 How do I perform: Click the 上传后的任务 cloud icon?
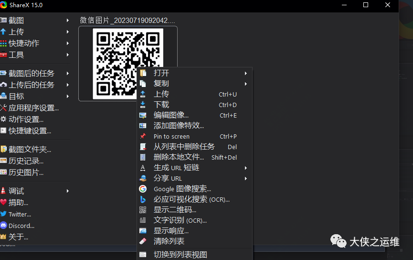3,85
